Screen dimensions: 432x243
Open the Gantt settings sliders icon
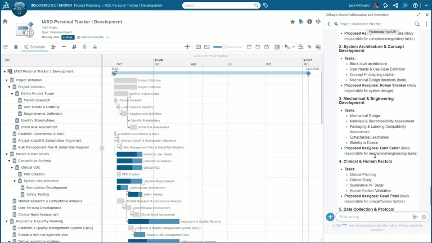pyautogui.click(x=318, y=47)
